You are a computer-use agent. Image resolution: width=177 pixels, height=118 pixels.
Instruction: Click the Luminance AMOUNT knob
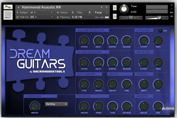tap(35, 106)
